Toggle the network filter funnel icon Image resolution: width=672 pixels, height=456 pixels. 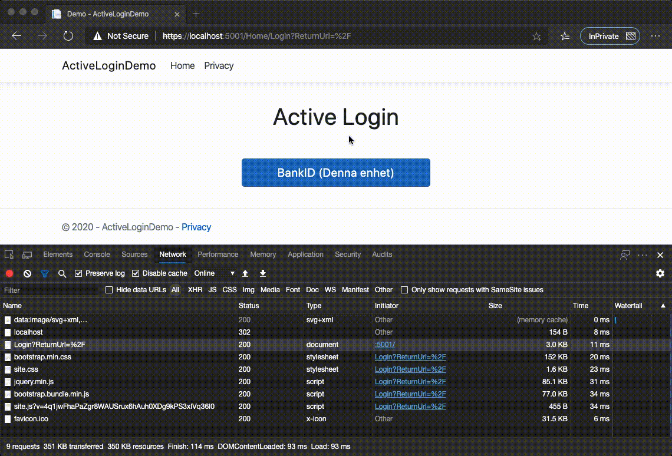(x=45, y=273)
